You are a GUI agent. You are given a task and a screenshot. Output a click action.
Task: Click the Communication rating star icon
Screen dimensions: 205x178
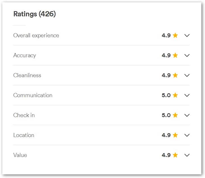175,95
